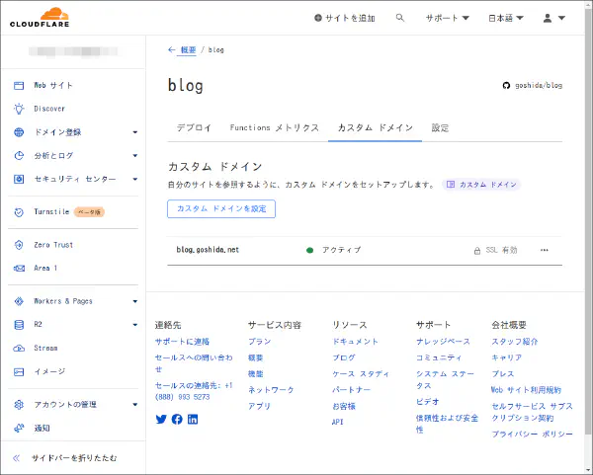Open the 日本語 language dropdown

click(506, 18)
